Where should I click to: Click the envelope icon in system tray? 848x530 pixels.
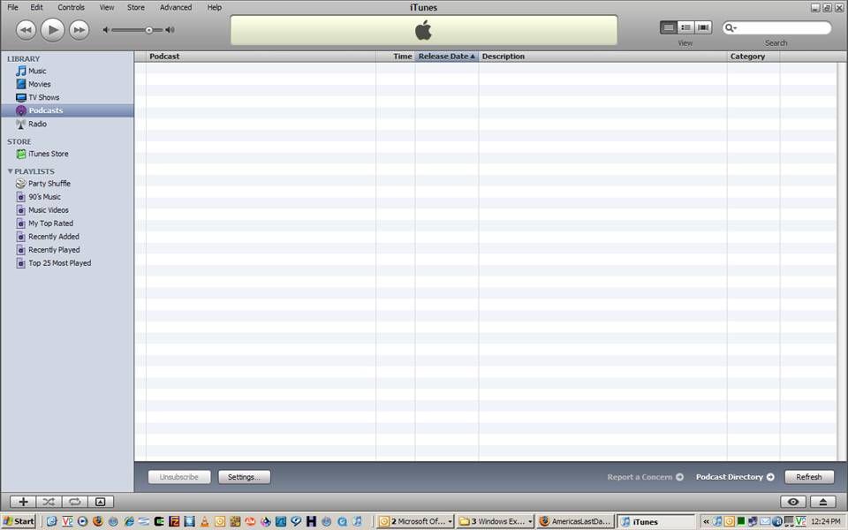pos(765,521)
